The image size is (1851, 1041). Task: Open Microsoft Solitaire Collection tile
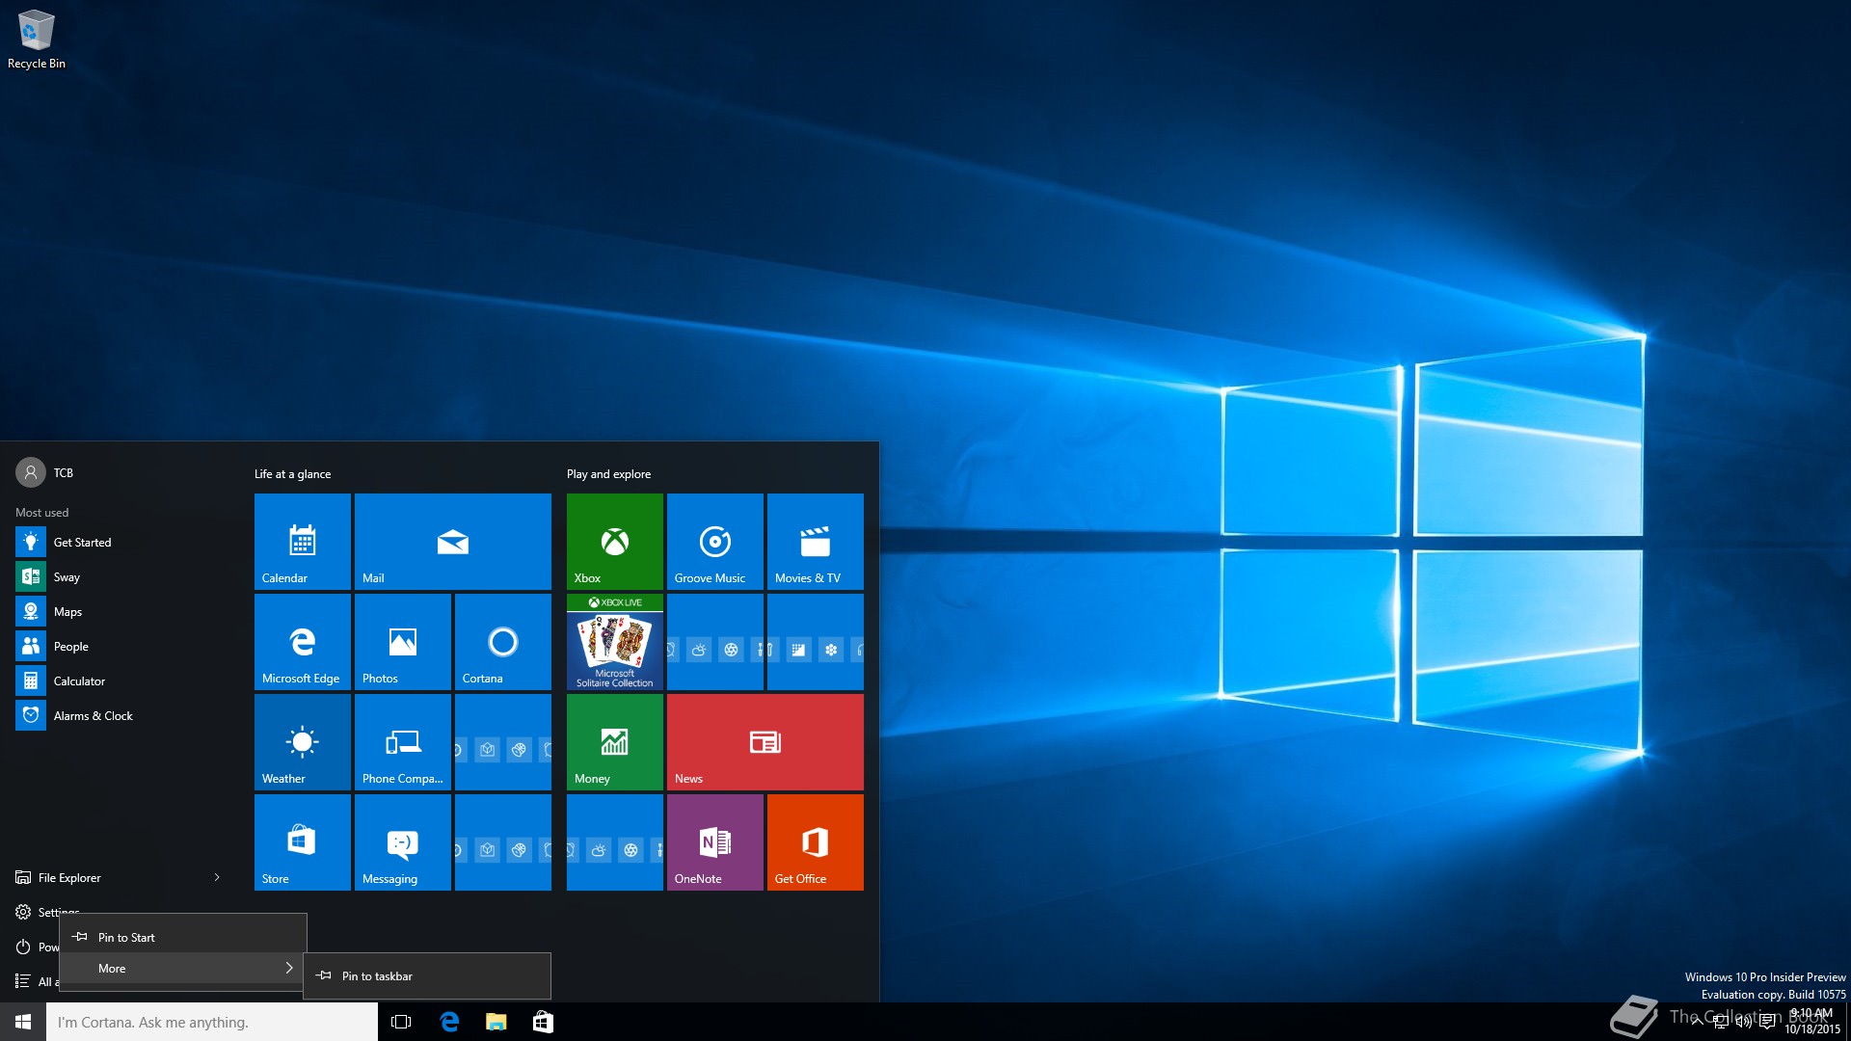[x=614, y=641]
